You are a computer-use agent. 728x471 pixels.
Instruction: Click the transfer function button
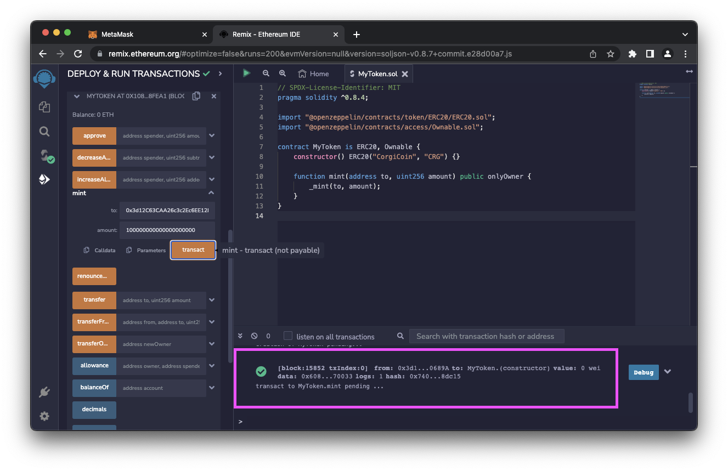point(94,300)
